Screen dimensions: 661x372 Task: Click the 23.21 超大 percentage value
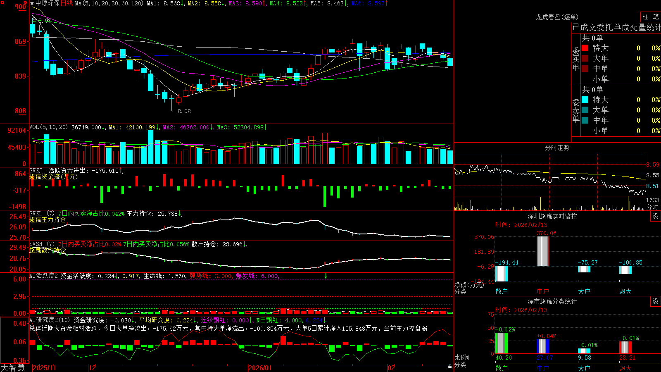click(627, 358)
